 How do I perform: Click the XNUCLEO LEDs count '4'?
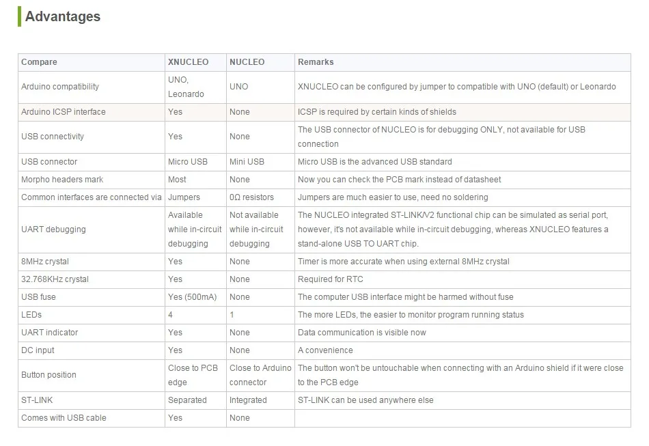[170, 316]
